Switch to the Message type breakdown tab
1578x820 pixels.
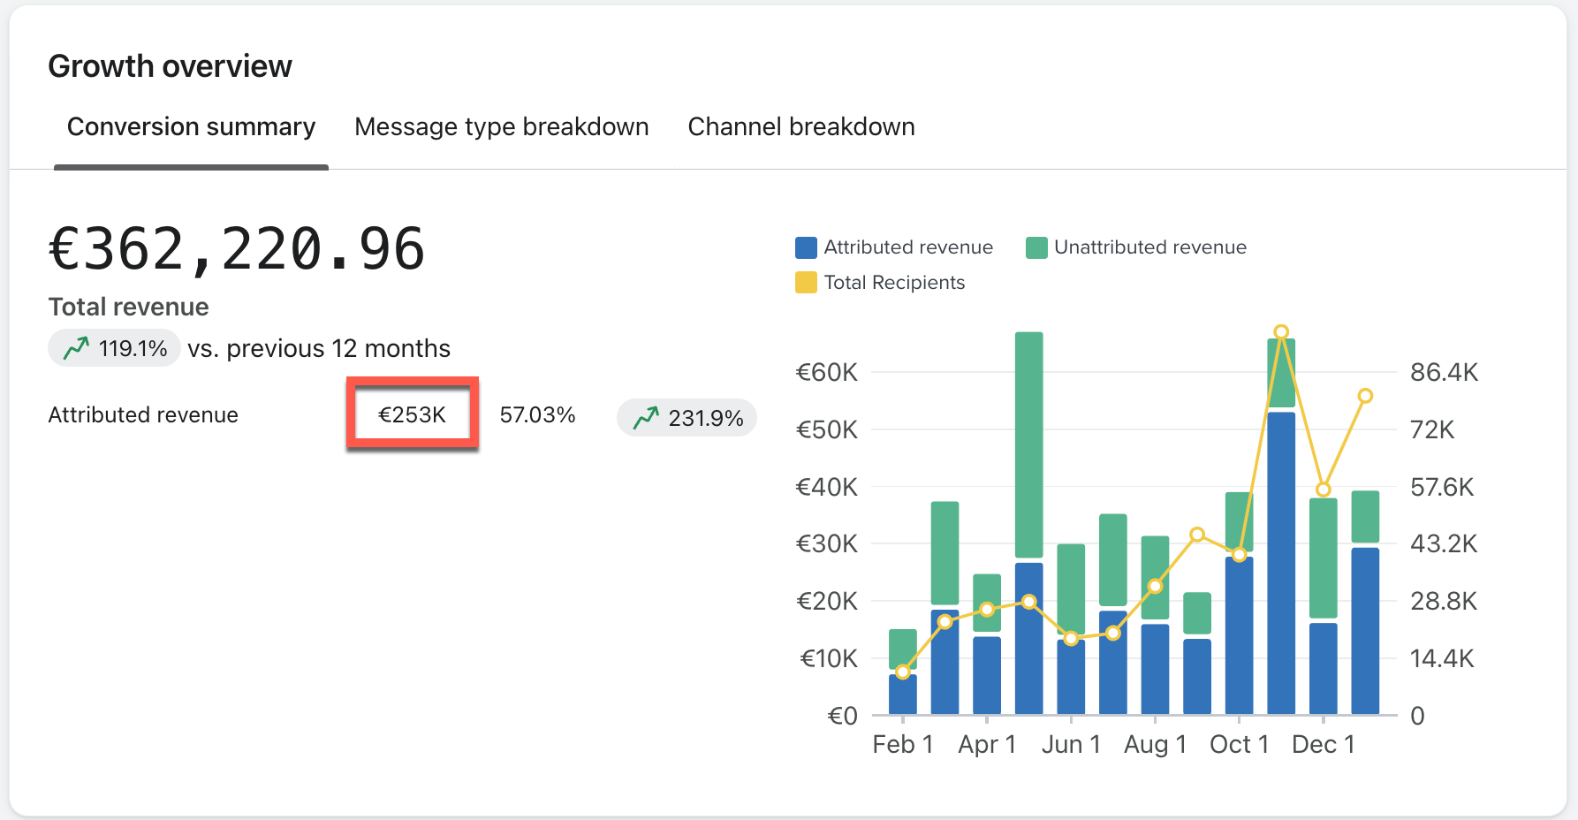pos(501,127)
